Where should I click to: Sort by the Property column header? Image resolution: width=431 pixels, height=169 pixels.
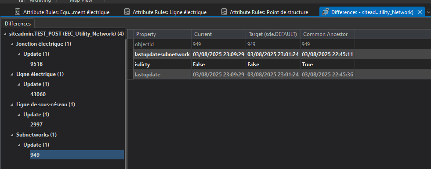[162, 34]
